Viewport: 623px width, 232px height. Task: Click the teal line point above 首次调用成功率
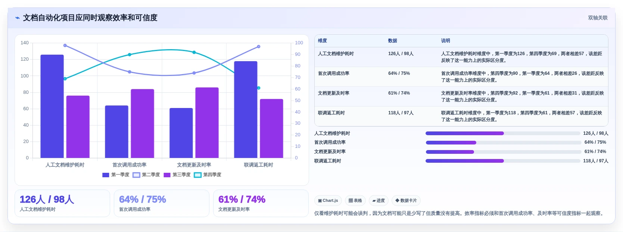click(x=130, y=55)
